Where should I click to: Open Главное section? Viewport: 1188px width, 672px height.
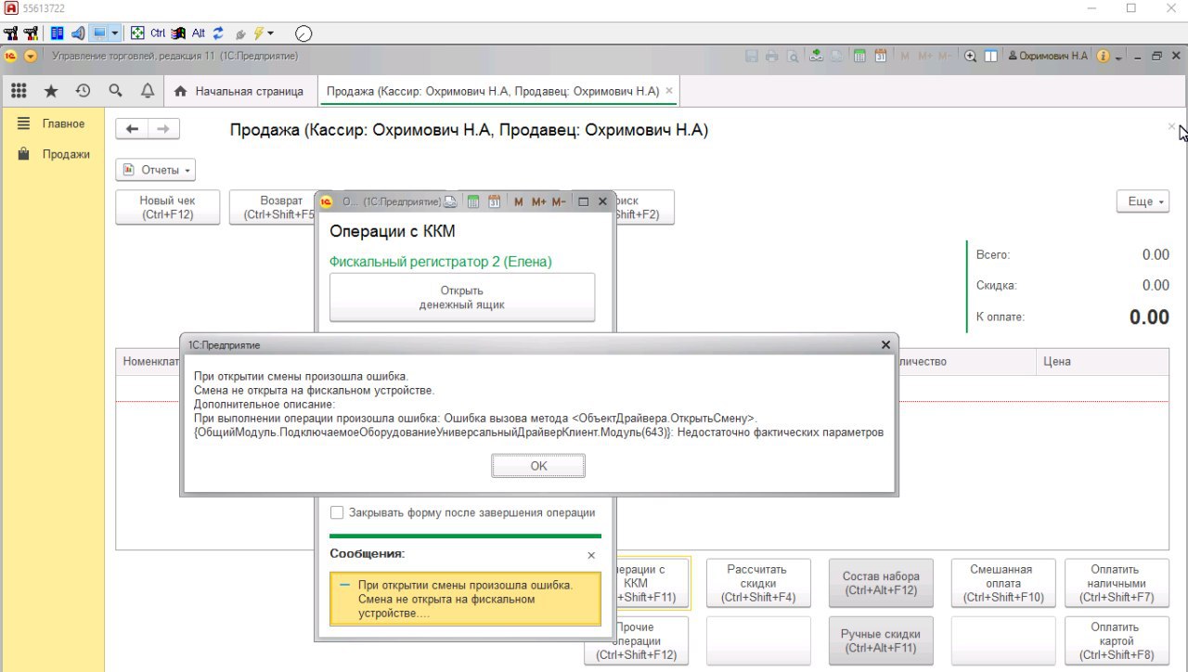[x=52, y=123]
